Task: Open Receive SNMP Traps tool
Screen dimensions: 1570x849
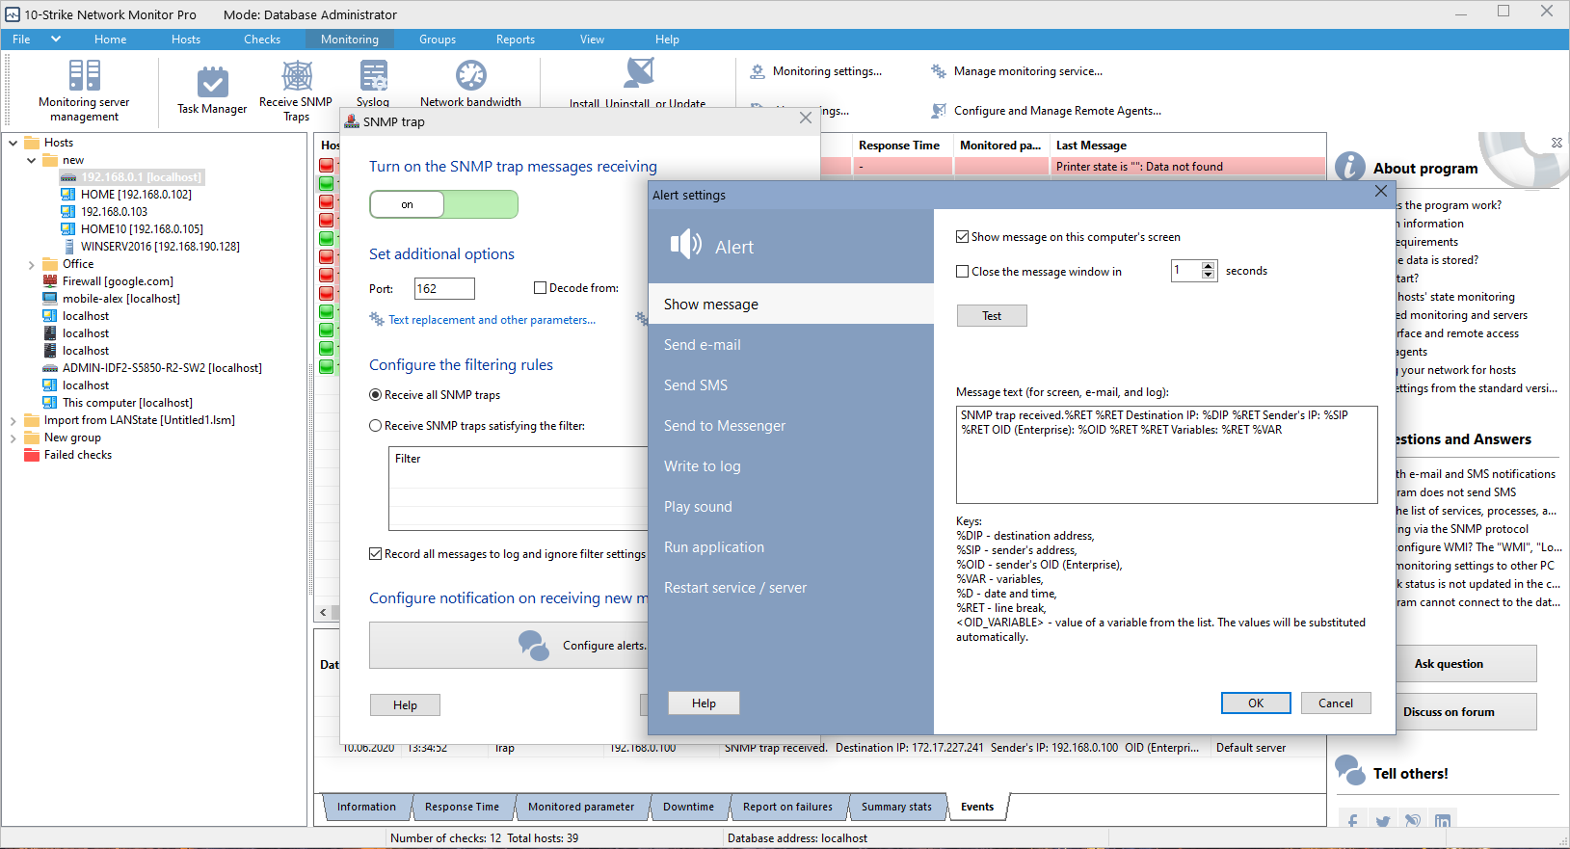Action: (296, 91)
